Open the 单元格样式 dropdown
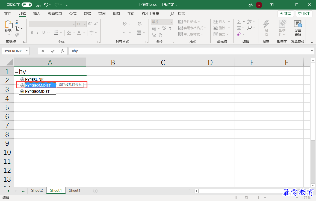This screenshot has width=316, height=201. [191, 34]
